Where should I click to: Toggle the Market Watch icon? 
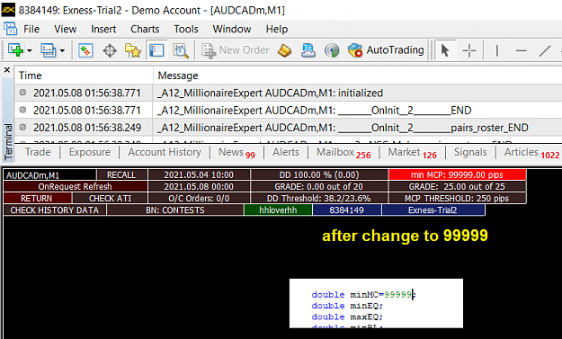coord(85,50)
